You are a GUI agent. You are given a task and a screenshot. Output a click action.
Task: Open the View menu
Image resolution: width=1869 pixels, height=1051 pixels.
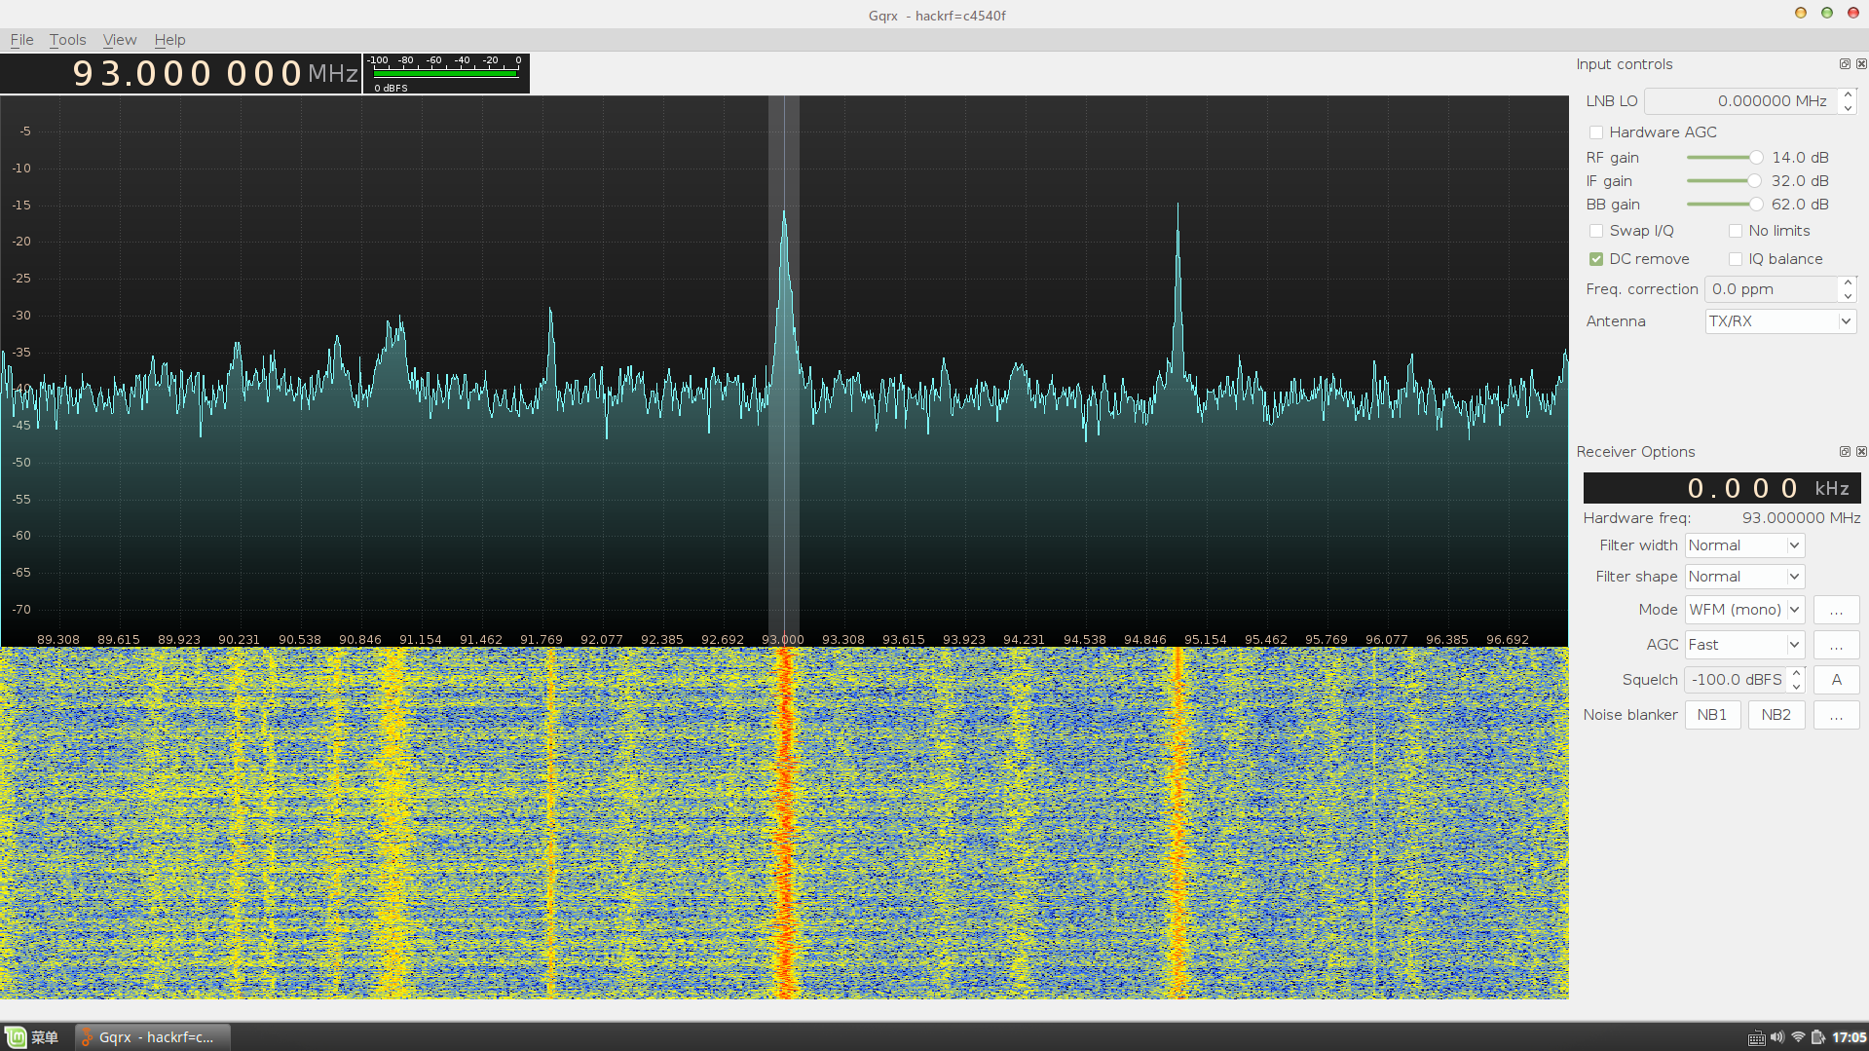coord(120,40)
